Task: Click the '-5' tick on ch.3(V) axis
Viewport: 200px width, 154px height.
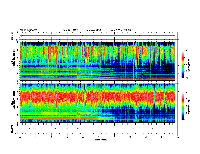Action: point(17,133)
